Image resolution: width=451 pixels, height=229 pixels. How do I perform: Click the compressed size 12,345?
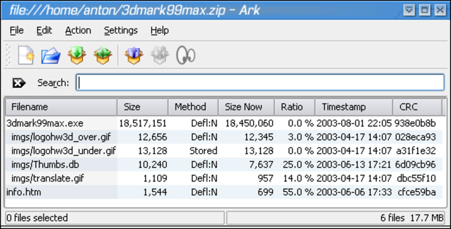point(259,137)
